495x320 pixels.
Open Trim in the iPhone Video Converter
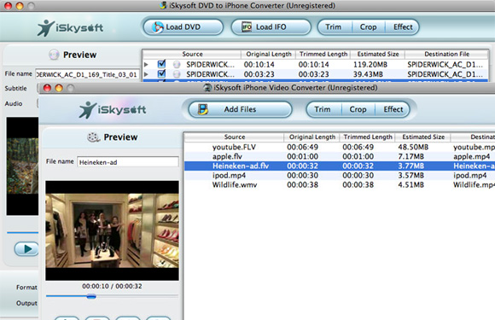[x=323, y=109]
